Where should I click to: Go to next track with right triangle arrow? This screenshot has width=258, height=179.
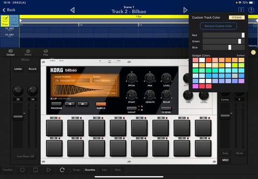[185, 10]
